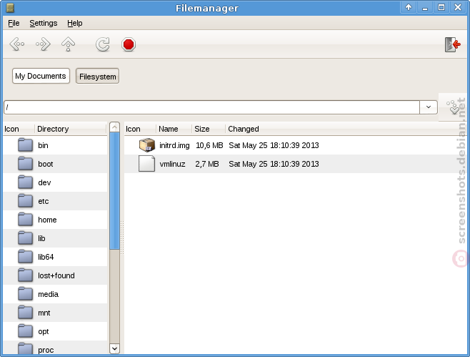Select the opt folder icon

pos(25,331)
